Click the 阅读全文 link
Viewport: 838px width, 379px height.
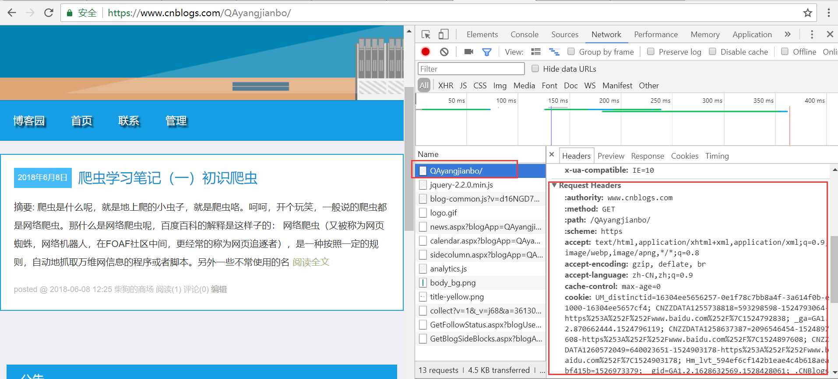pos(311,262)
